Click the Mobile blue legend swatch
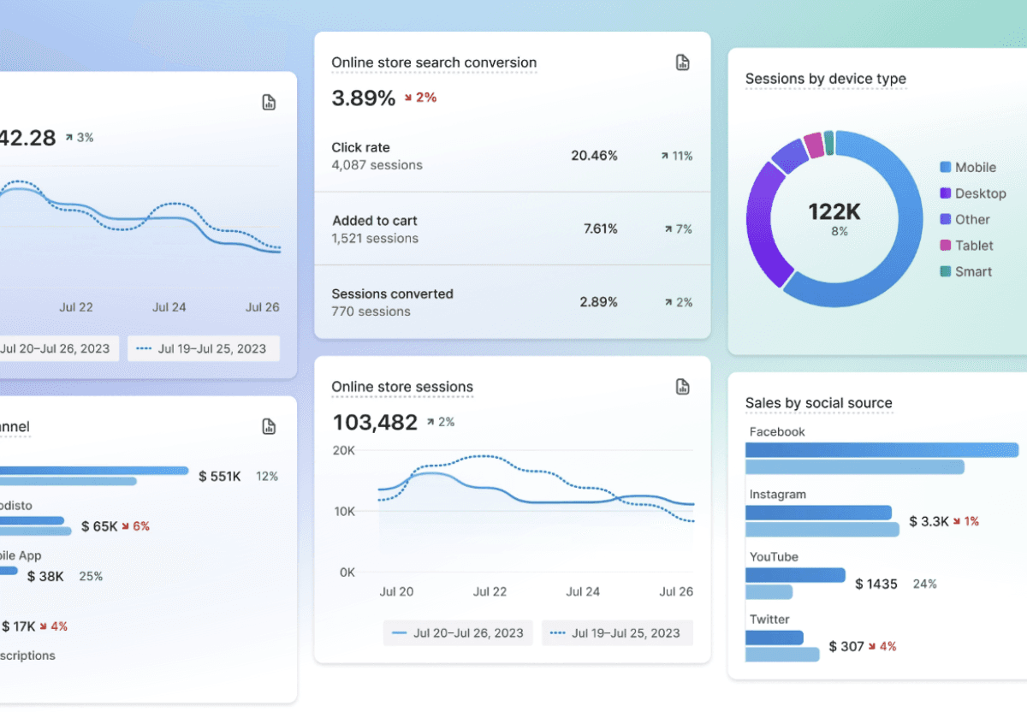Viewport: 1027px width, 712px height. 945,168
